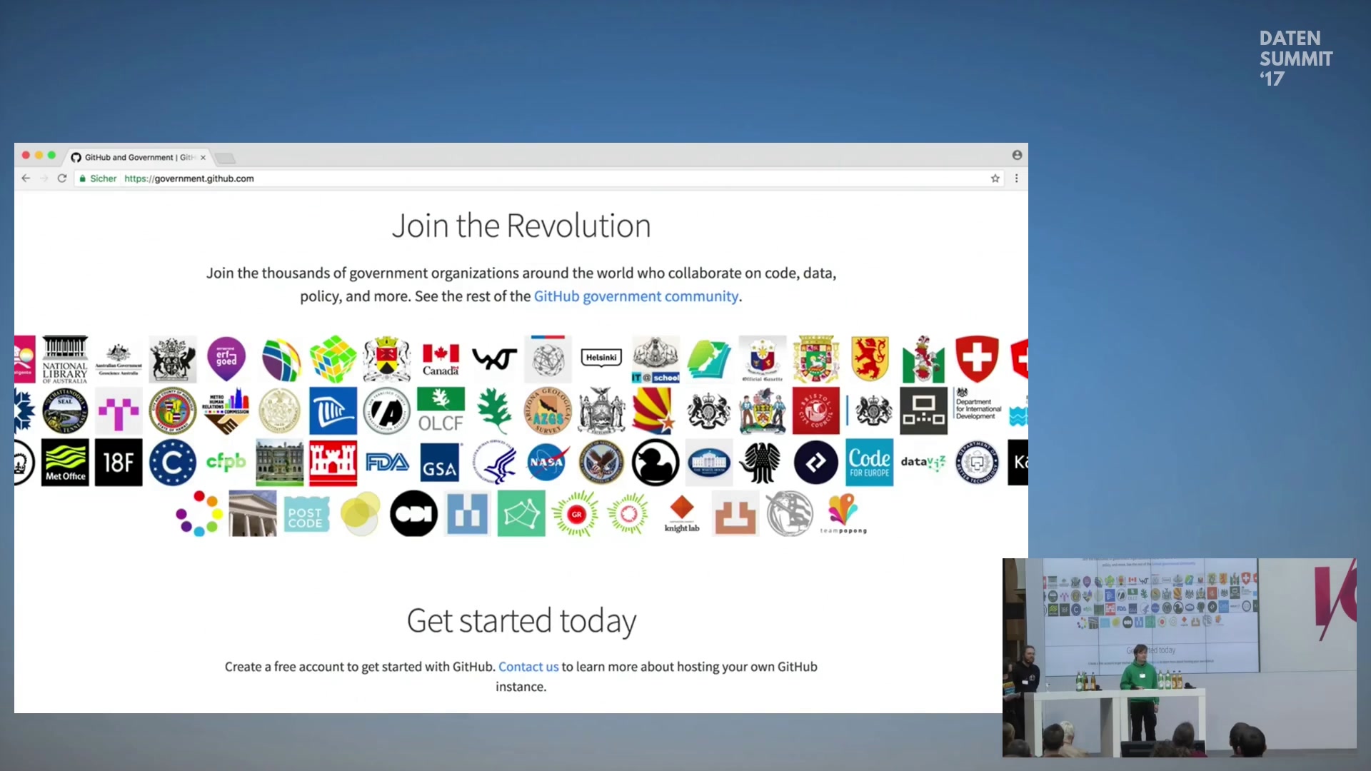The width and height of the screenshot is (1371, 771).
Task: Open the Chrome three-dot menu
Action: tap(1017, 178)
